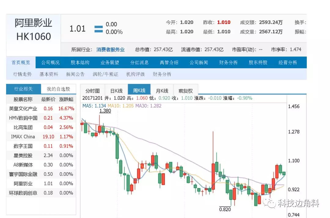Switch to the 我的自选股 tab
This screenshot has width=330, height=218.
pyautogui.click(x=58, y=89)
